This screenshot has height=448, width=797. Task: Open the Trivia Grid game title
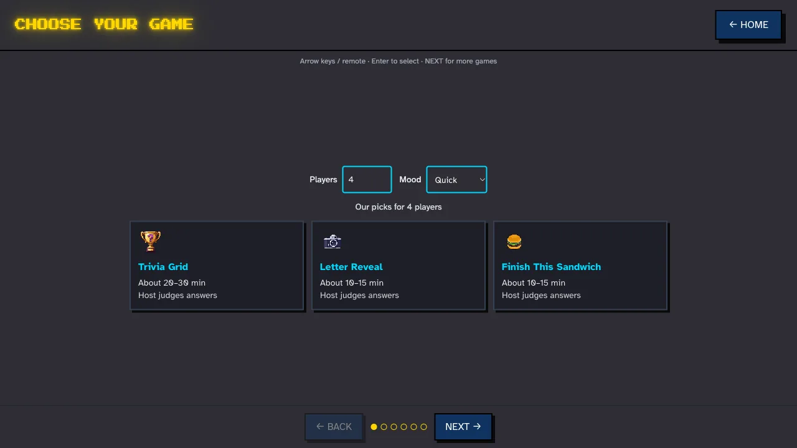[x=163, y=266]
